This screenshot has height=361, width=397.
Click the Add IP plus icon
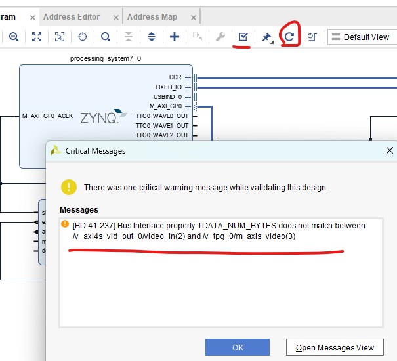(175, 37)
